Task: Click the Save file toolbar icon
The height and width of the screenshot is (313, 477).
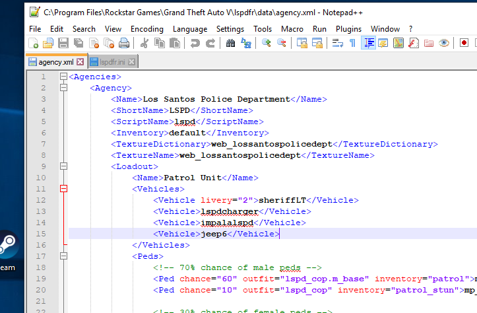Action: tap(63, 43)
